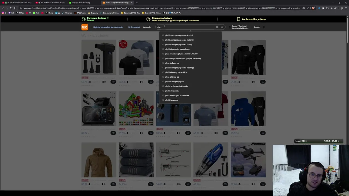Click Pobierz aplikację Temu
349x196 pixels.
point(251,19)
